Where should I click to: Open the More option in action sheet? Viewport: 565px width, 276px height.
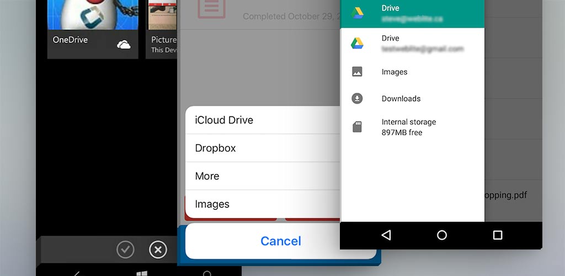click(x=262, y=176)
